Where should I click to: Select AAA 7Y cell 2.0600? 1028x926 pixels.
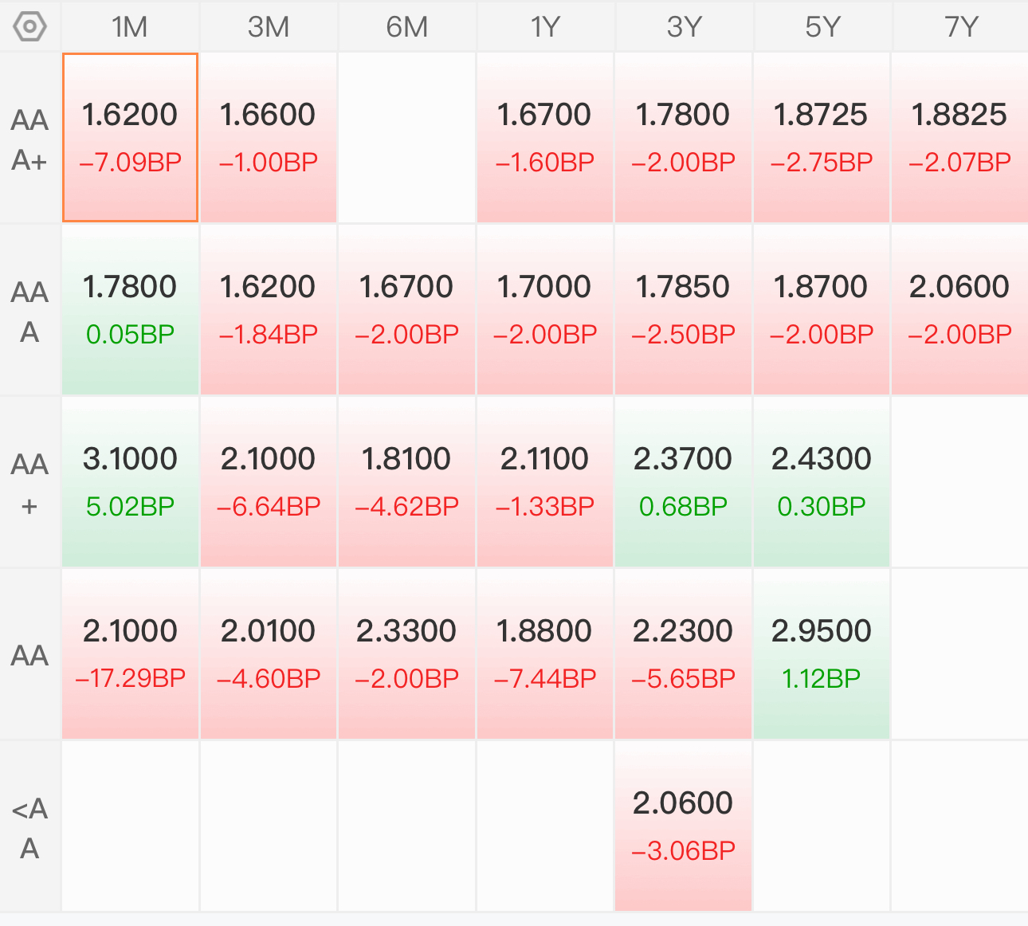point(960,310)
